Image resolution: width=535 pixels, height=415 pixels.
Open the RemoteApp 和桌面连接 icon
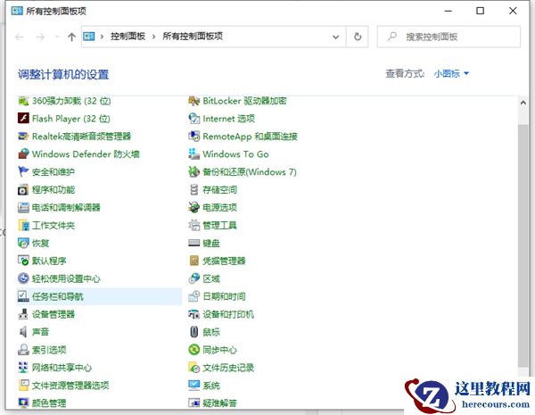193,137
